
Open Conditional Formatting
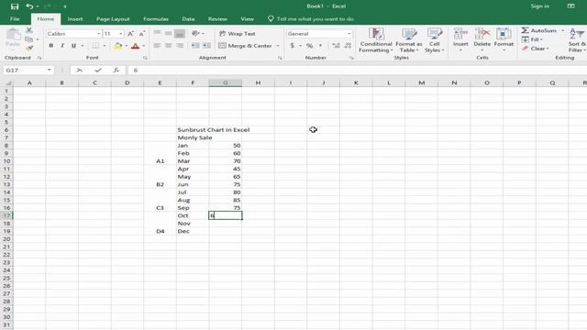[x=376, y=40]
